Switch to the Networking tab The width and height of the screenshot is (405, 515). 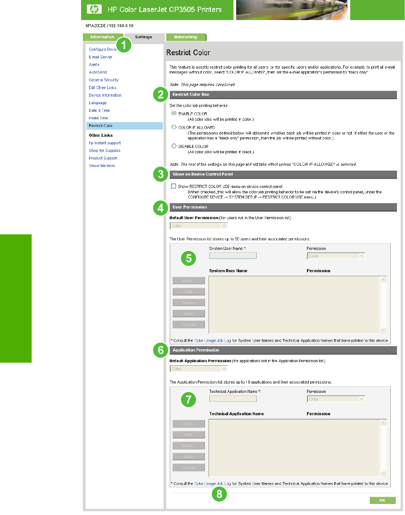pos(186,37)
